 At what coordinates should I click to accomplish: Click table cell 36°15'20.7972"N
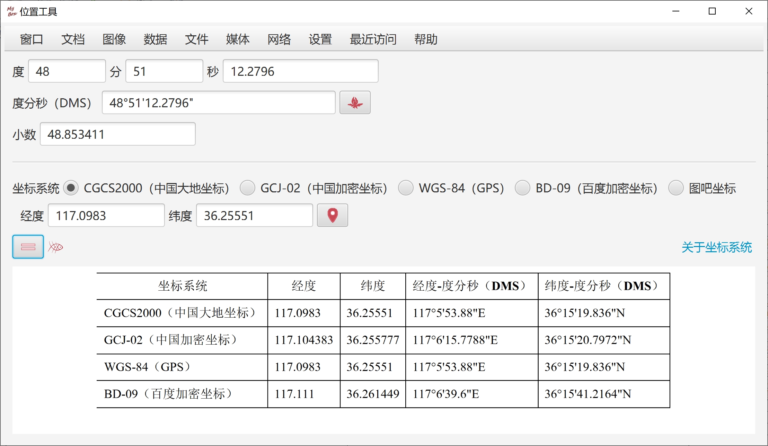604,340
